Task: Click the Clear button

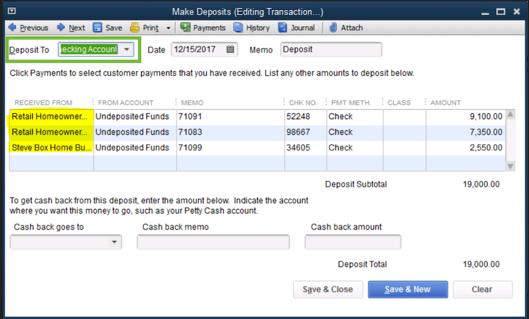Action: click(x=482, y=290)
